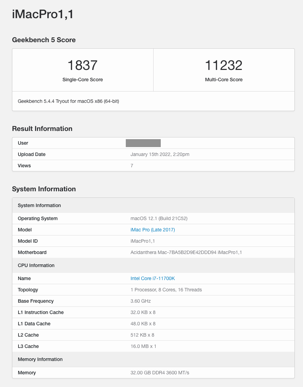Click the Operating System row label
The width and height of the screenshot is (303, 387).
pyautogui.click(x=37, y=218)
